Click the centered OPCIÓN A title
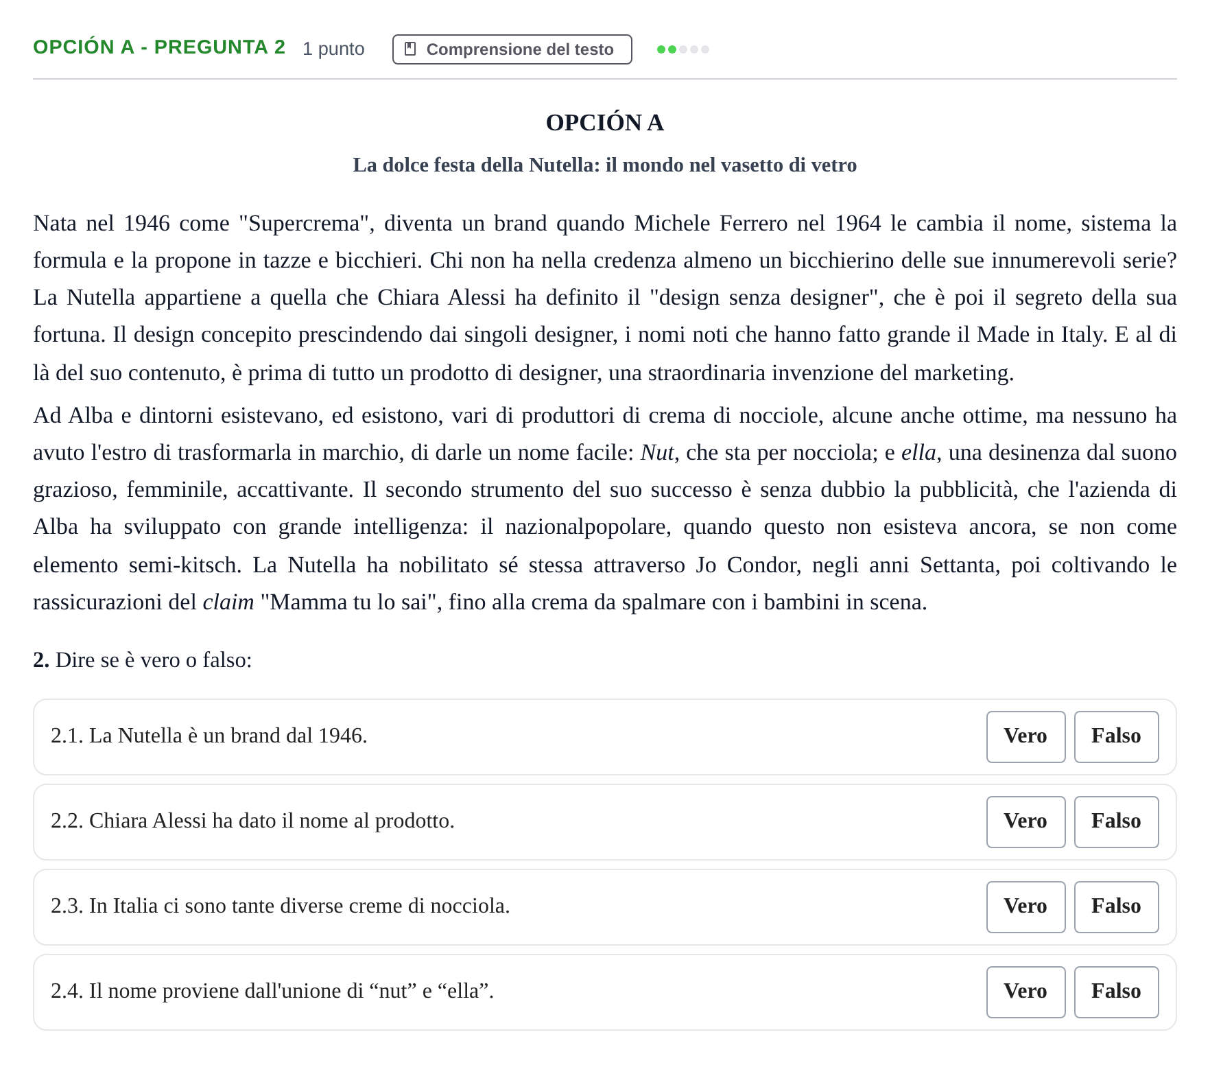 pos(604,123)
